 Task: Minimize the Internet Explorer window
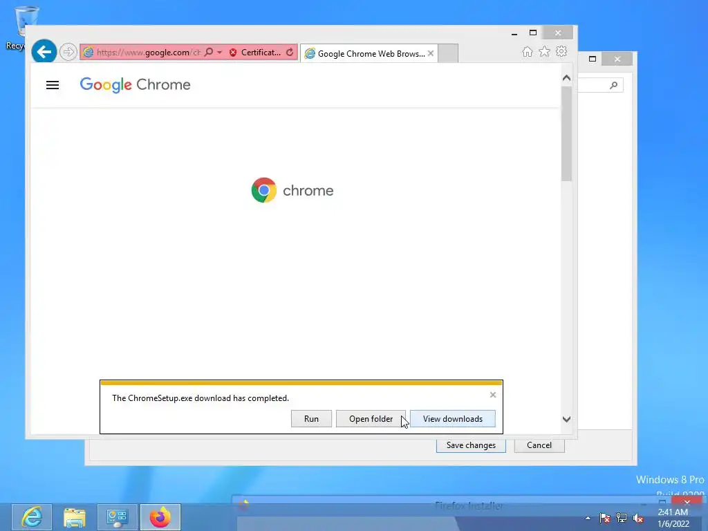click(x=514, y=33)
